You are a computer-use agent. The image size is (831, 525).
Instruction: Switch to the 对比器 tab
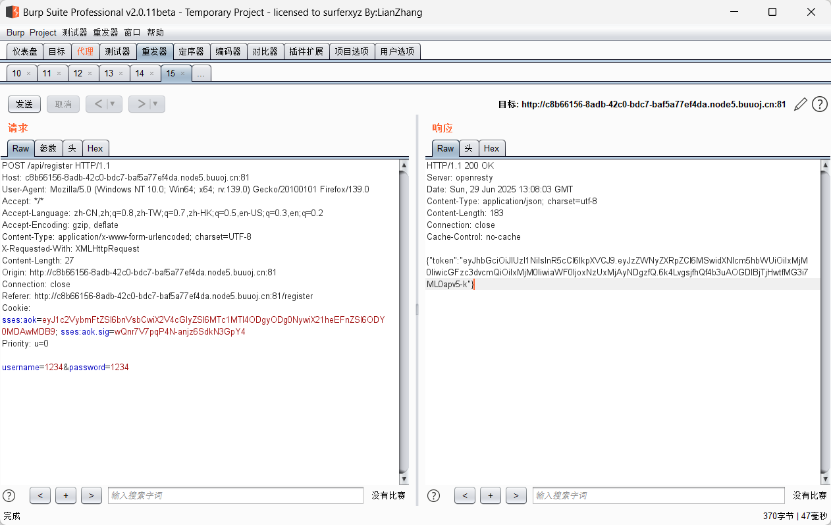[x=265, y=51]
